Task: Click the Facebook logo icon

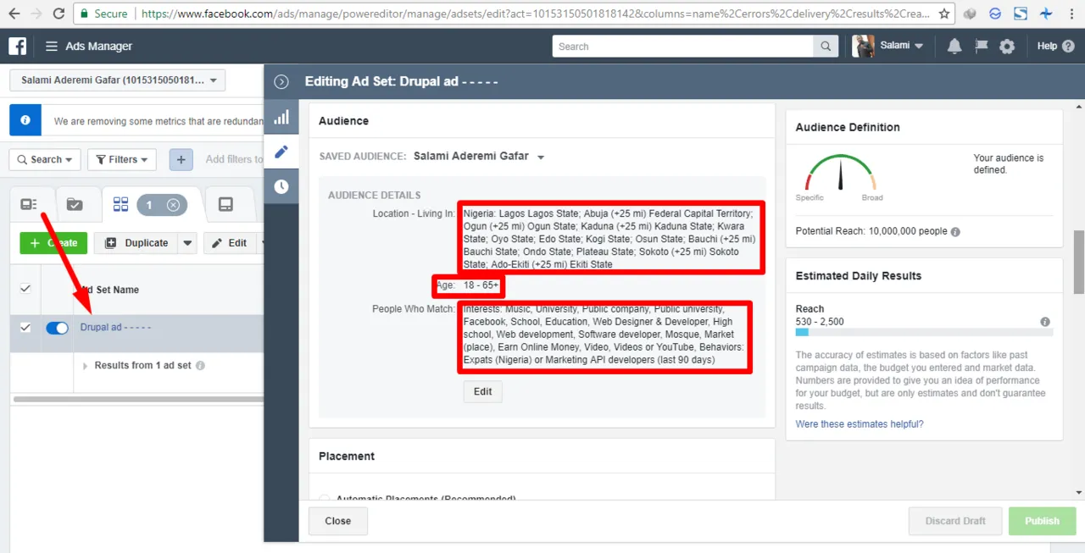Action: point(17,46)
